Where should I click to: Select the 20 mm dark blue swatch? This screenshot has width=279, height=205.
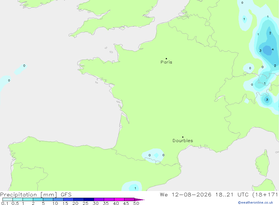click(78, 199)
